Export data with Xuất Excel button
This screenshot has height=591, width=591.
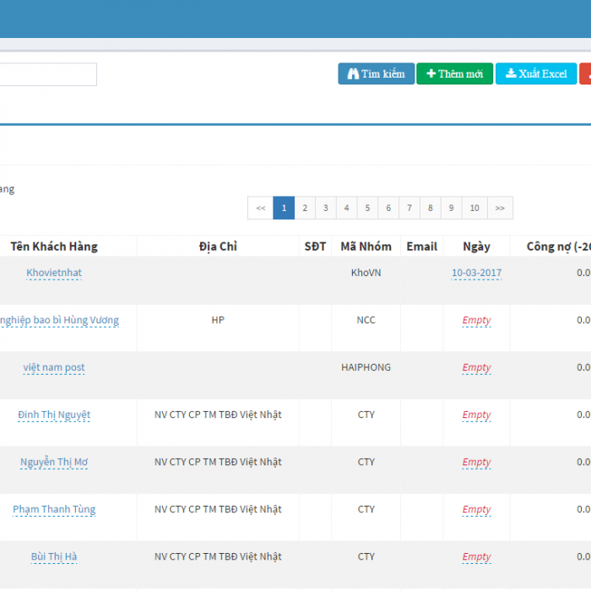point(536,74)
